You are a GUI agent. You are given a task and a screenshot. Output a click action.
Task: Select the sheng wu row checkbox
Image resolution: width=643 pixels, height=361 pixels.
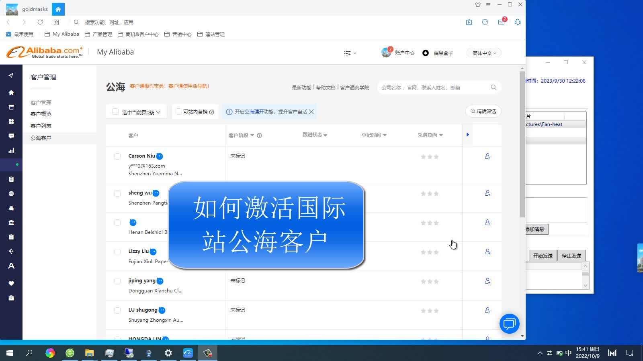click(117, 193)
